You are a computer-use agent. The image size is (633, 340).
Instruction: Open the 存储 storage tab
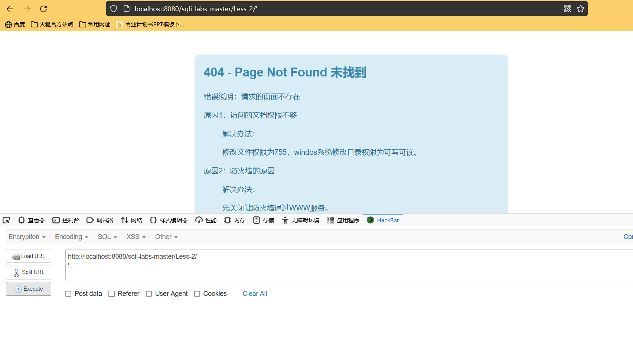point(264,220)
